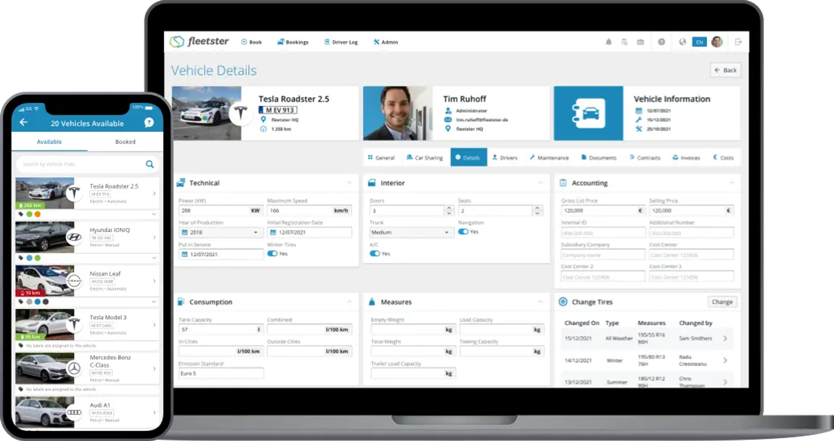Collapse the Measures panel
834x441 pixels.
point(540,302)
